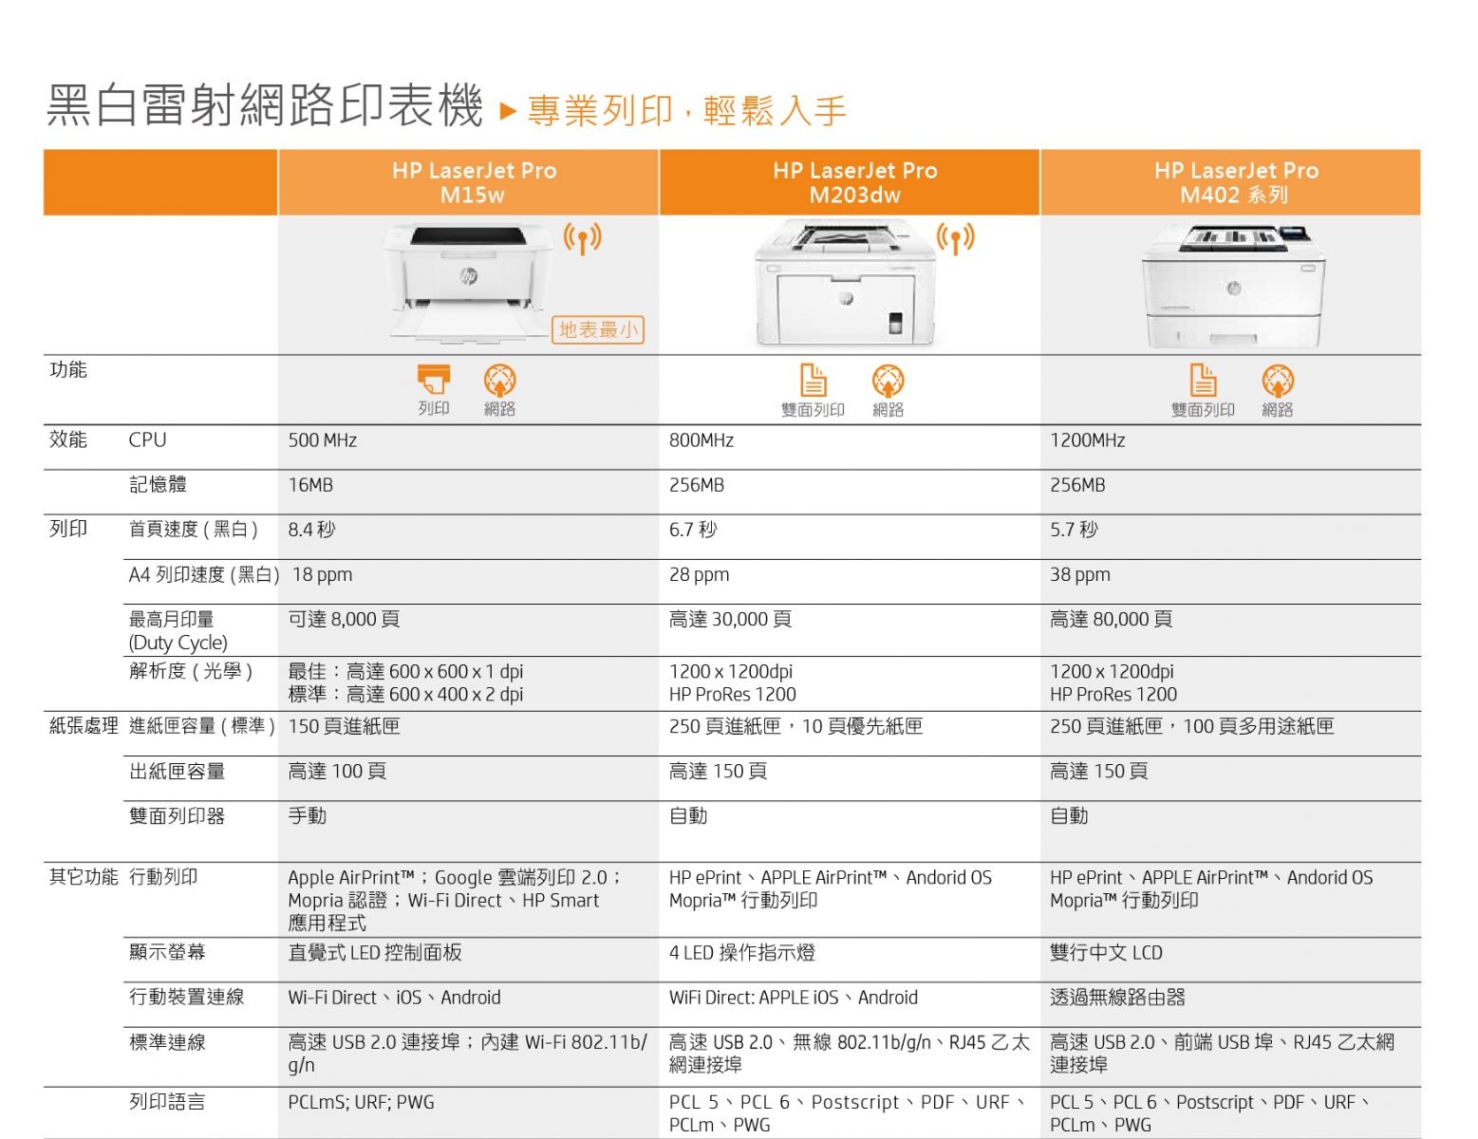Click the M203dw wireless signal icon
Screen dimensions: 1478x1139
[956, 238]
